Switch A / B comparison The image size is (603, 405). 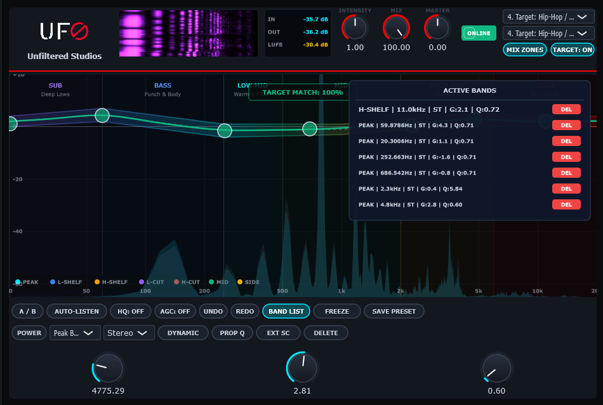pos(28,311)
